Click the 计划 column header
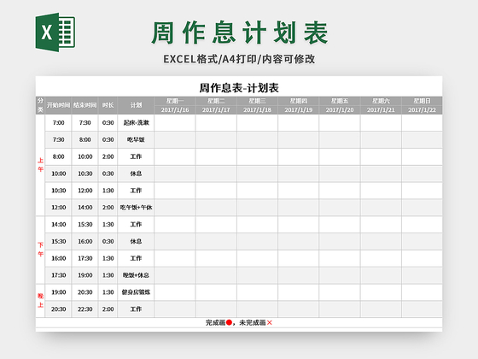Viewport: 478px width, 359px height. click(136, 105)
